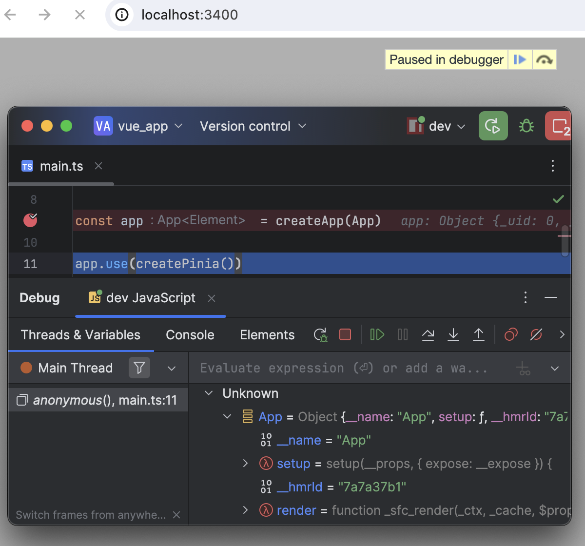The height and width of the screenshot is (546, 585).
Task: Open the debug configurations bug icon
Action: coord(526,126)
